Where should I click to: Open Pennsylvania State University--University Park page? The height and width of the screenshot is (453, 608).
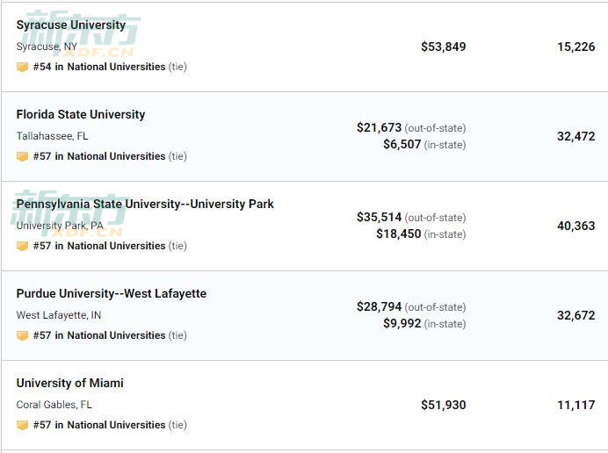pos(145,205)
